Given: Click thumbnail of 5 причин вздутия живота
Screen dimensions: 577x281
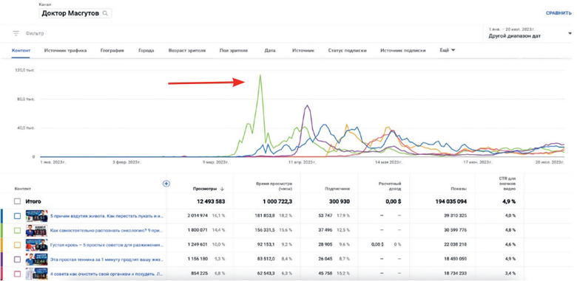Looking at the screenshot, I should [36, 216].
